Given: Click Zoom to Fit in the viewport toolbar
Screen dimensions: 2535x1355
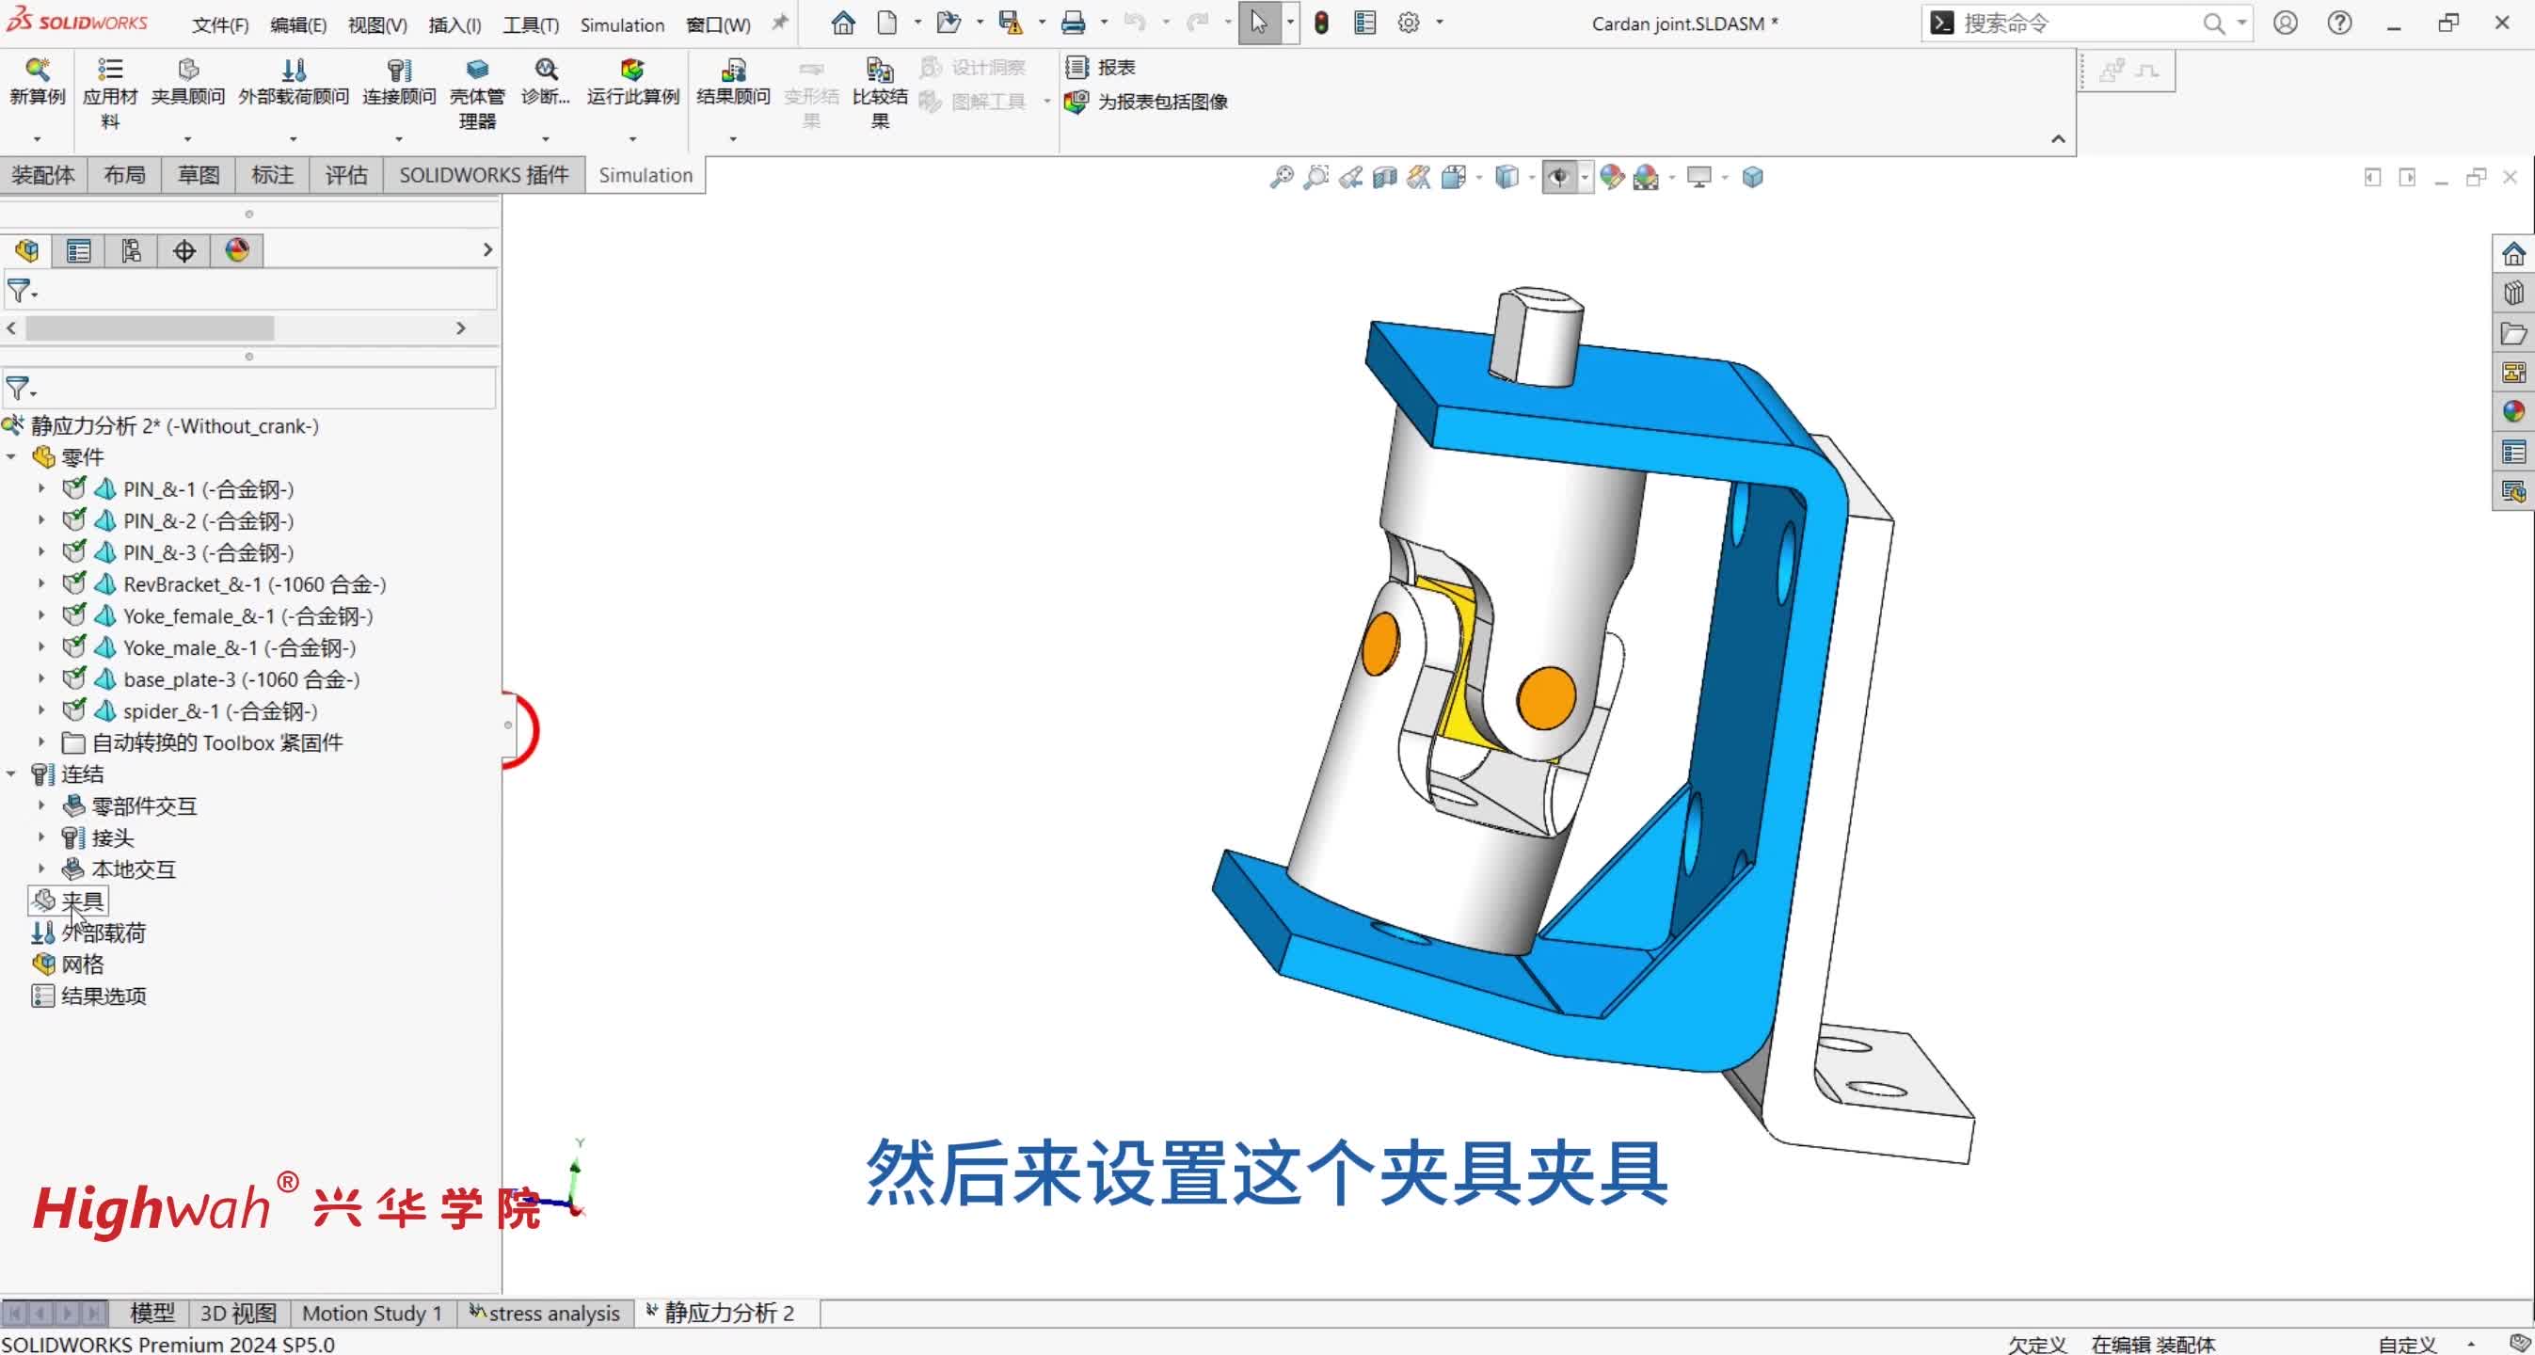Looking at the screenshot, I should click(1283, 177).
